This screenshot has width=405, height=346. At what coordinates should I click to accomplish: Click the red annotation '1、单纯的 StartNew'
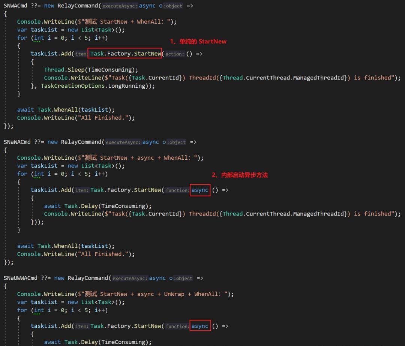[198, 41]
